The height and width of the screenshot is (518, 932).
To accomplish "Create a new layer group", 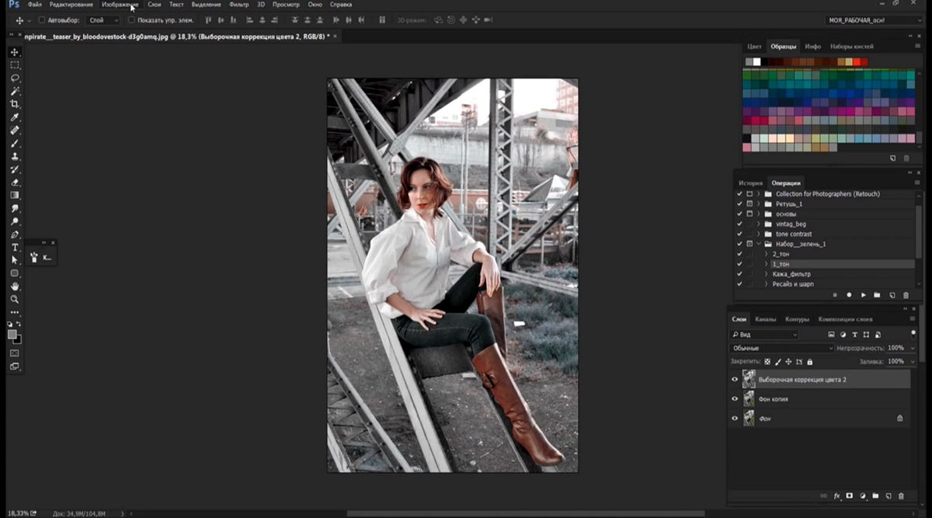I will click(875, 495).
